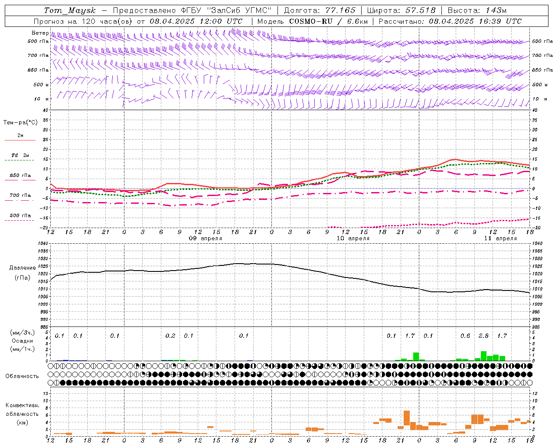Click the "(мм/1ч.)" unit label
The width and height of the screenshot is (555, 444).
pyautogui.click(x=23, y=349)
